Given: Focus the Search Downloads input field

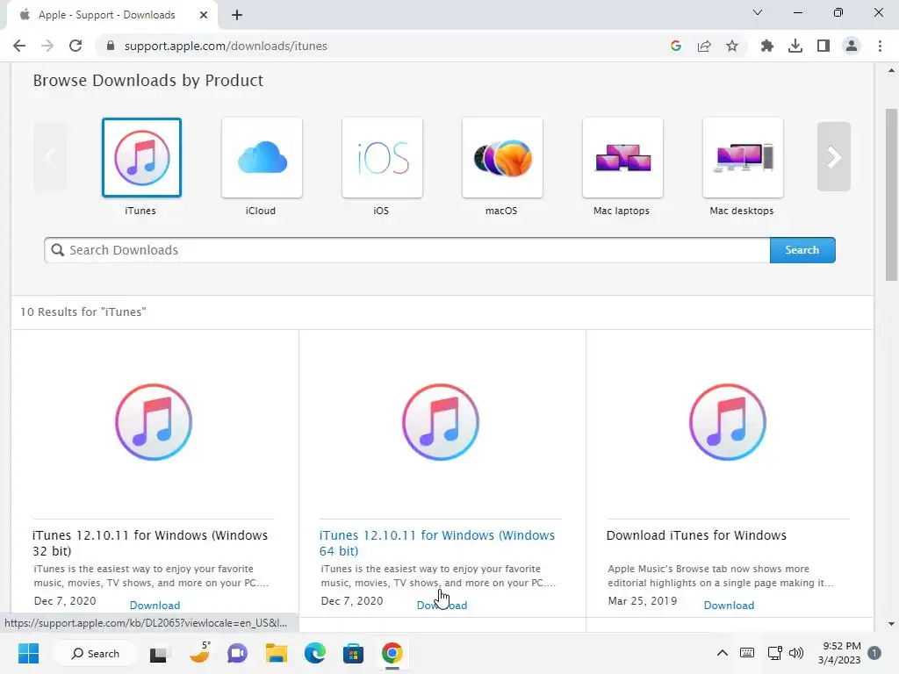Looking at the screenshot, I should point(407,250).
